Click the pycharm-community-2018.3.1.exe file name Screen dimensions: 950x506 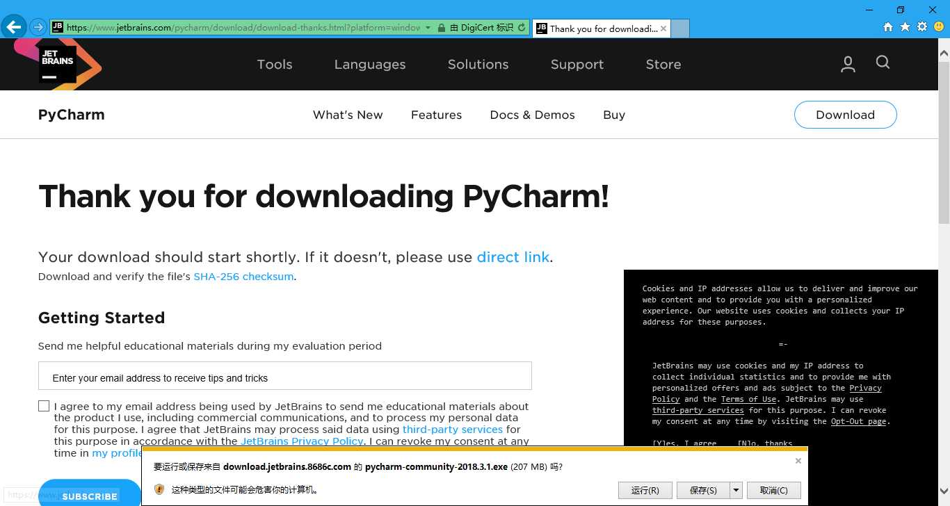(436, 467)
